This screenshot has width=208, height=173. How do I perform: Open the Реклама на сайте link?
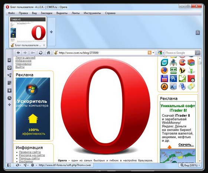[32, 155]
